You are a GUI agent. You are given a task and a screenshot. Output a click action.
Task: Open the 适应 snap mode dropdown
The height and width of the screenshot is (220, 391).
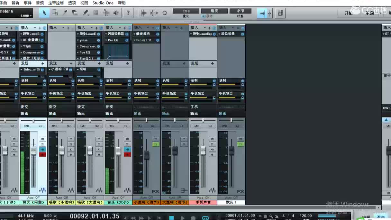click(x=214, y=11)
